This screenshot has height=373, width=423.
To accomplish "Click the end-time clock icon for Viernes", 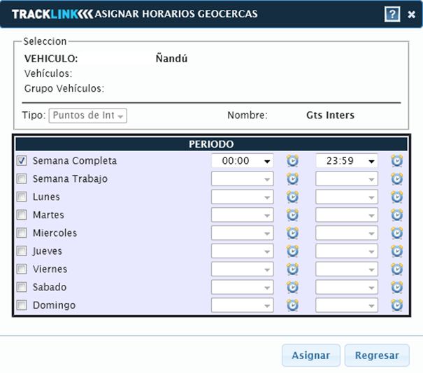I will 396,269.
